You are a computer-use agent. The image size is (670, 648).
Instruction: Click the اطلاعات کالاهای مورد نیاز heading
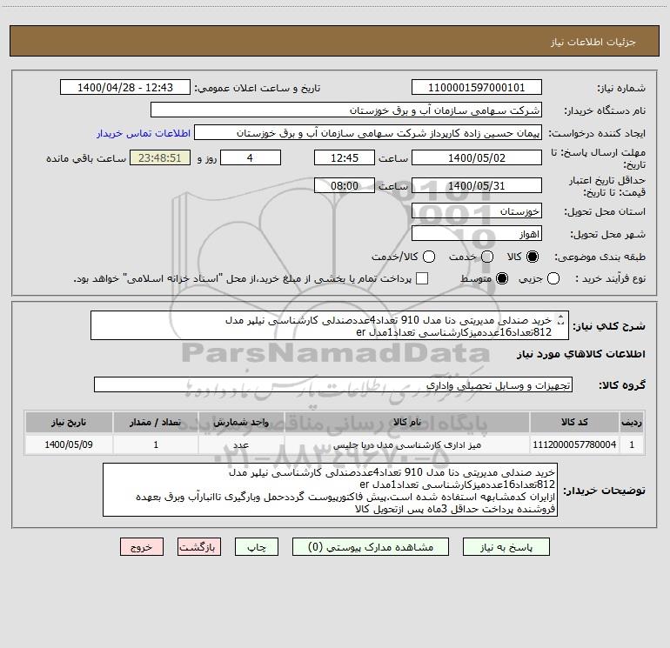tap(580, 354)
